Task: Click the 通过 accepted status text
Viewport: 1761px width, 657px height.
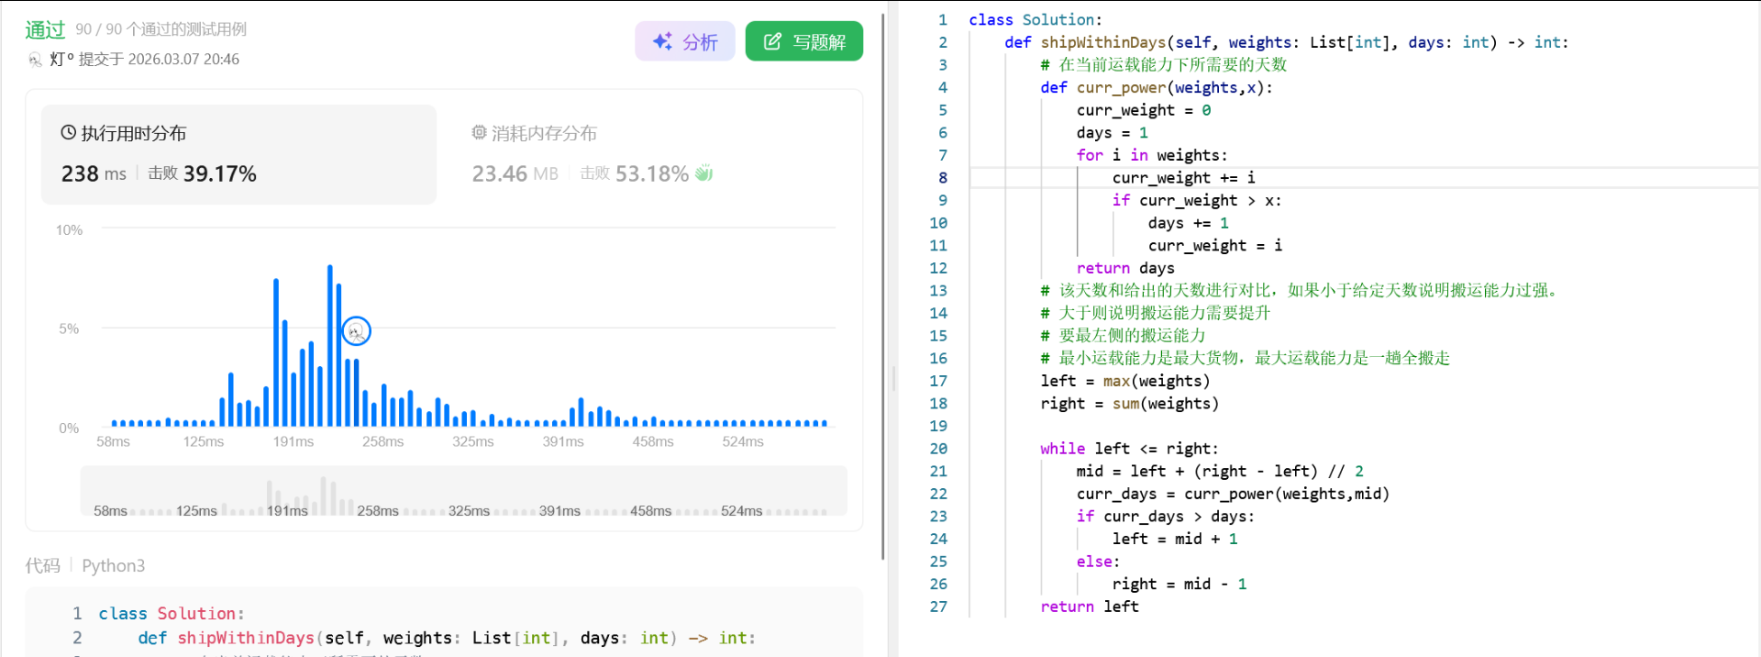Action: pos(45,29)
